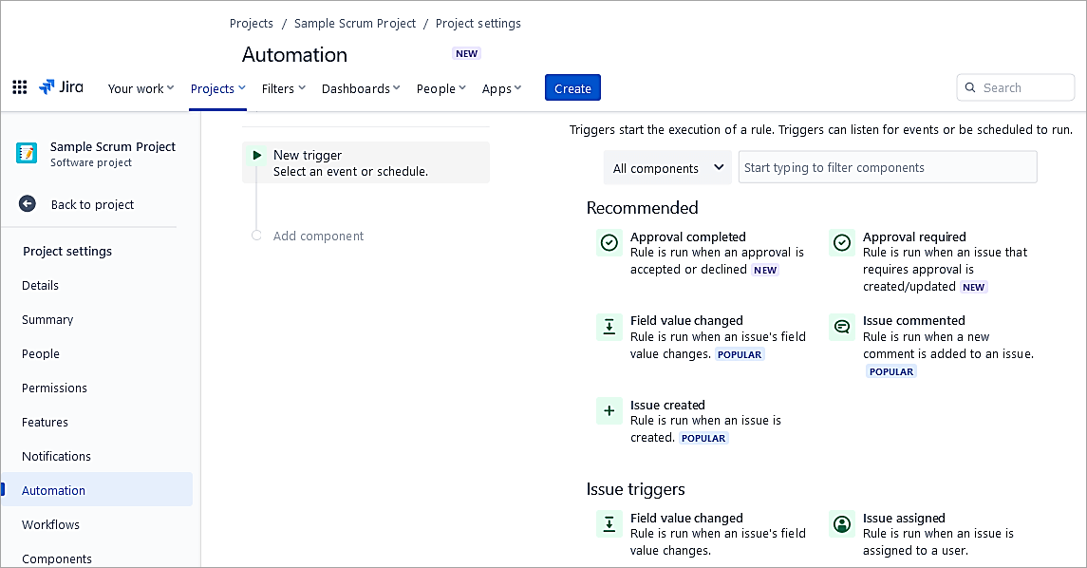This screenshot has width=1087, height=568.
Task: Select the Approval required trigger icon
Action: (x=841, y=243)
